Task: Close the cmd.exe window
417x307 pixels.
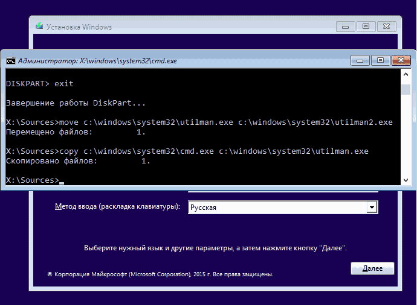Action: pos(401,60)
